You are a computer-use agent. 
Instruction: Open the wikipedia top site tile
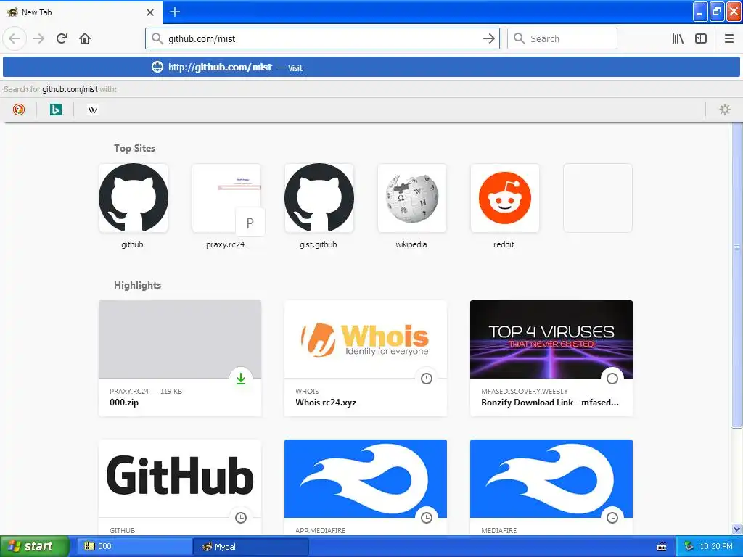[412, 198]
